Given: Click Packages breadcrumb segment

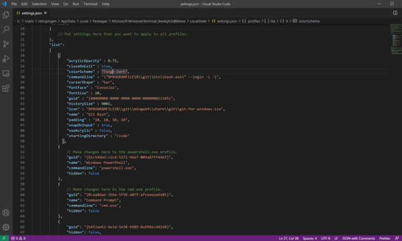Looking at the screenshot, I should click(100, 21).
